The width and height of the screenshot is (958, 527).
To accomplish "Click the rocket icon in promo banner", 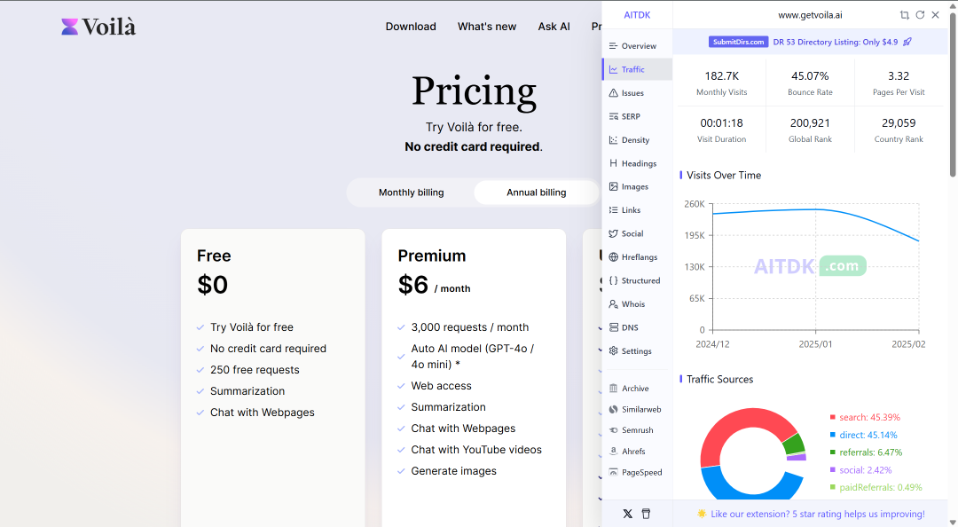I will coord(907,43).
